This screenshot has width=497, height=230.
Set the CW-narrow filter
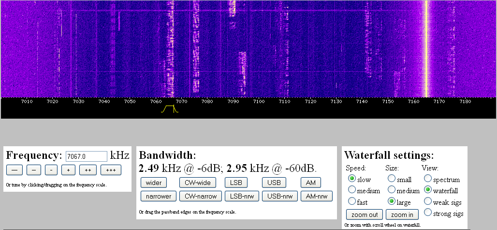coord(201,197)
